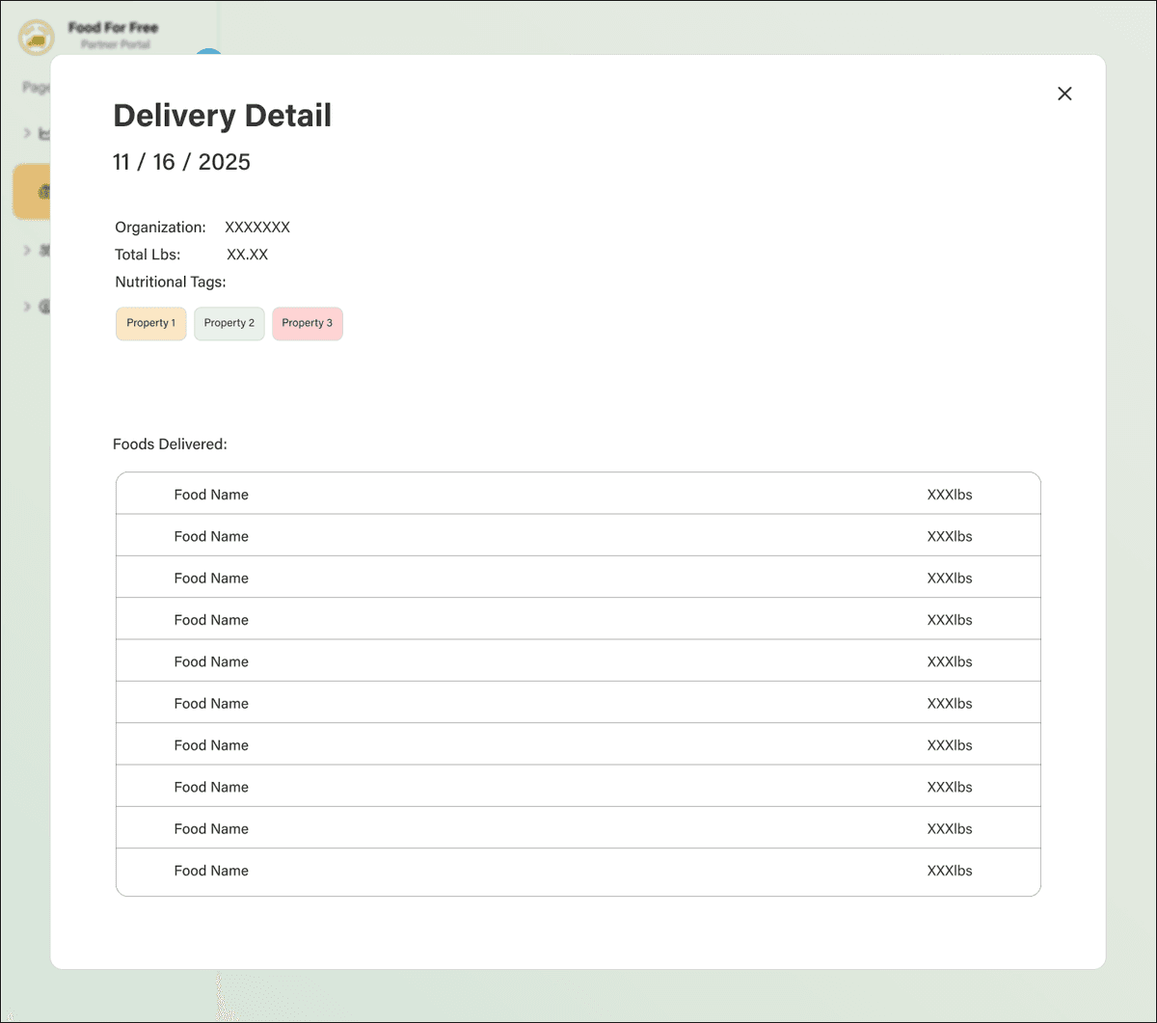Select the fifth Food Name row

211,661
